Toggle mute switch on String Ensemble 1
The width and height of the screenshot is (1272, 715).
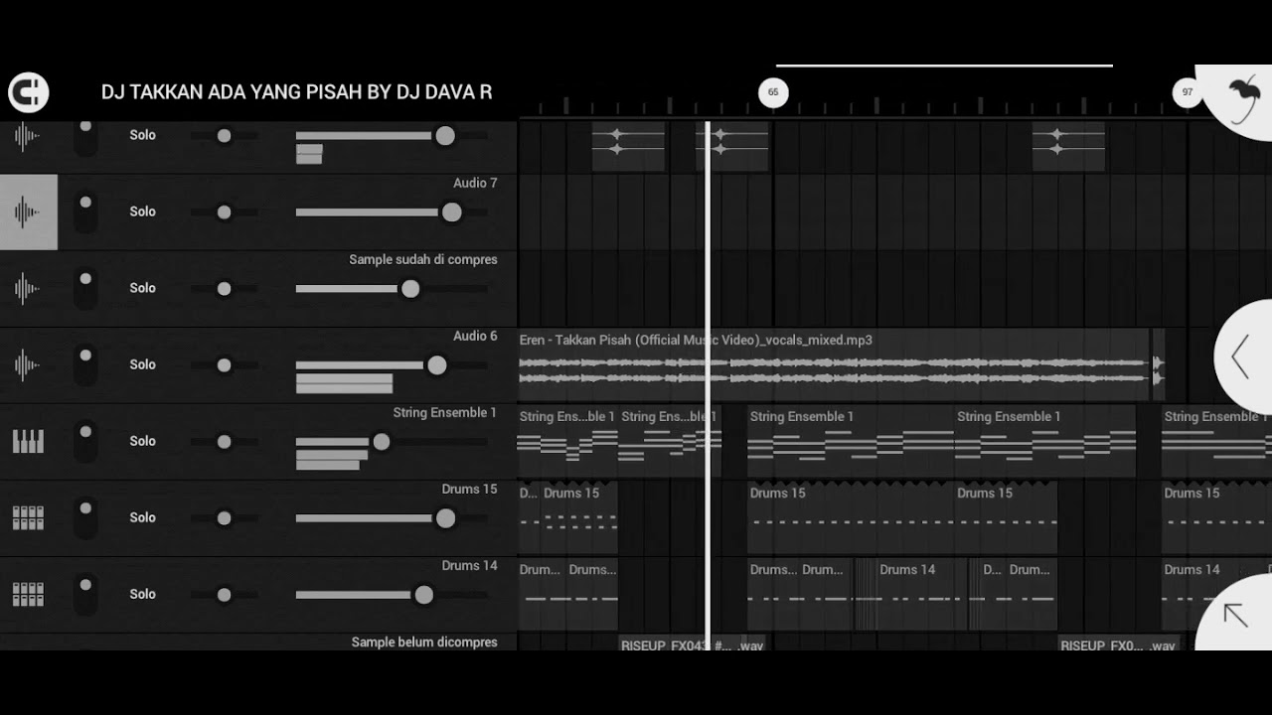coord(85,441)
